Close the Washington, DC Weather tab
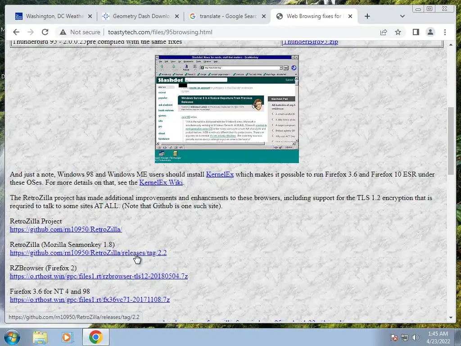 [90, 16]
